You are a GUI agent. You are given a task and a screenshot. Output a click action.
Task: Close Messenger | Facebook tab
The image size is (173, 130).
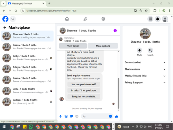coord(43,3)
